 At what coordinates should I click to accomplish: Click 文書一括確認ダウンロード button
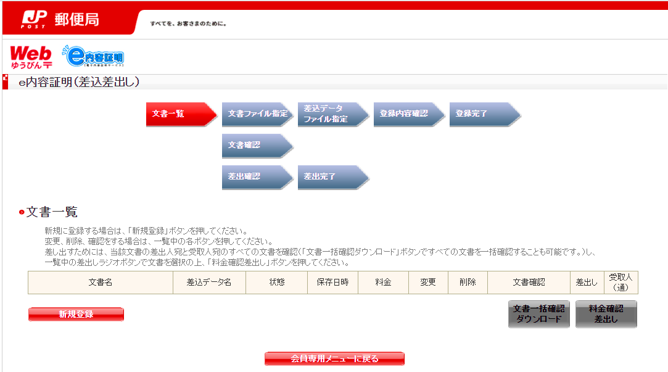pyautogui.click(x=538, y=314)
